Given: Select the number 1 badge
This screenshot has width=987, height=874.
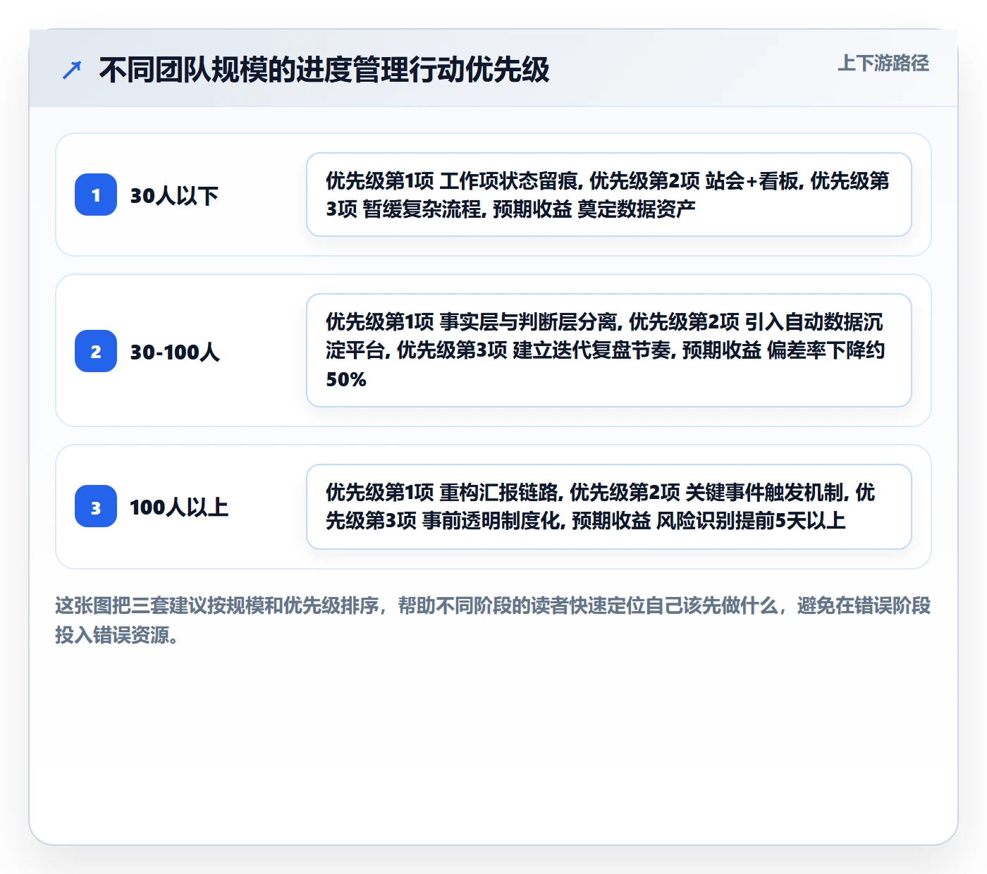Looking at the screenshot, I should click(96, 195).
